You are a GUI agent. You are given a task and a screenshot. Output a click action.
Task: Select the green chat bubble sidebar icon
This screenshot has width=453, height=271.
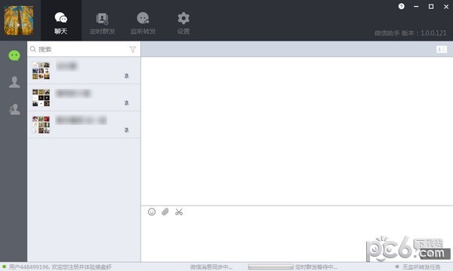tap(14, 55)
